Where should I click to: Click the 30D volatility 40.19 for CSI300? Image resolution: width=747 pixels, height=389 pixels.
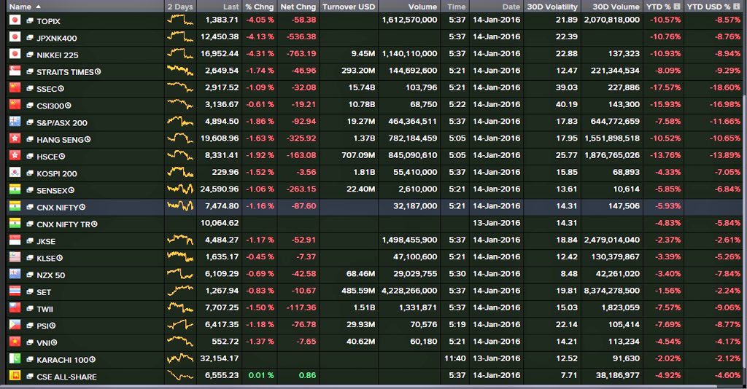point(566,105)
